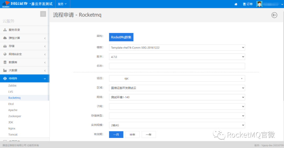Select 半年 validity period
The width and height of the screenshot is (284, 148).
click(132, 135)
